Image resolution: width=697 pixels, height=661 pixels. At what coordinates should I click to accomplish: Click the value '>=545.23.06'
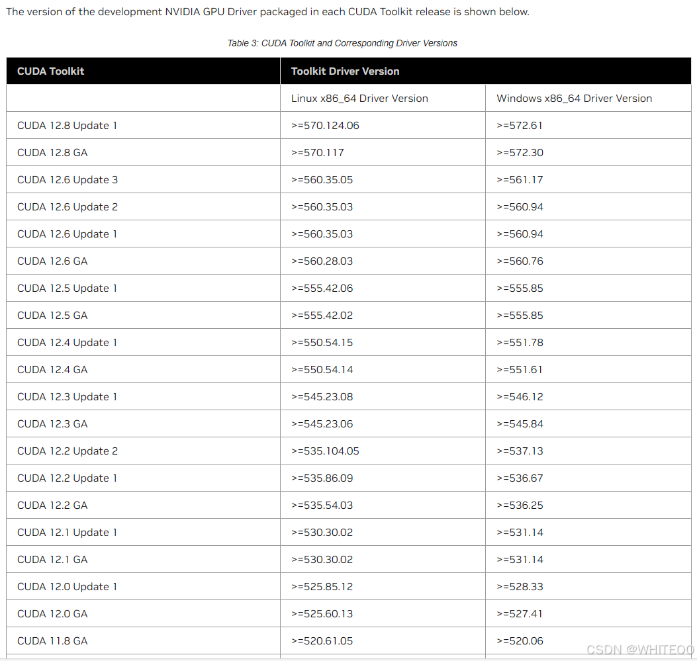coord(322,423)
